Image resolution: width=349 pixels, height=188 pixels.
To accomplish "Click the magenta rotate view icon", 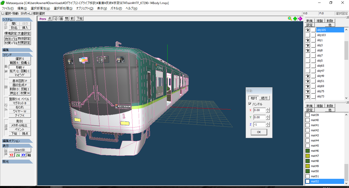I will click(x=300, y=18).
